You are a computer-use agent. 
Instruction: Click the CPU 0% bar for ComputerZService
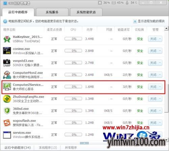click(73, 87)
